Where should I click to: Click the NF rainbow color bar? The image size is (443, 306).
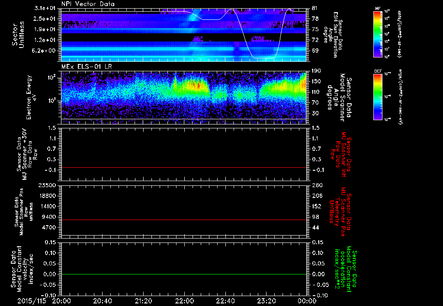click(376, 34)
